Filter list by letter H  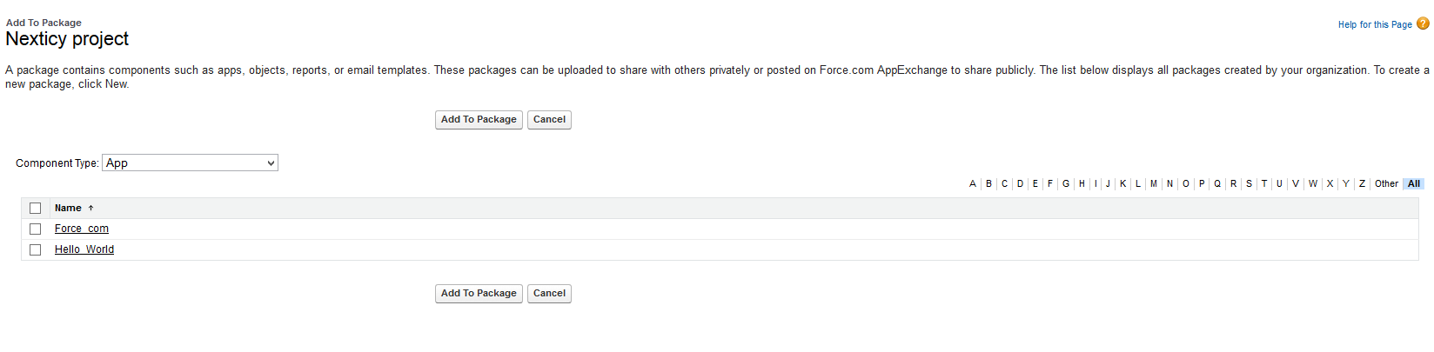coord(1082,184)
